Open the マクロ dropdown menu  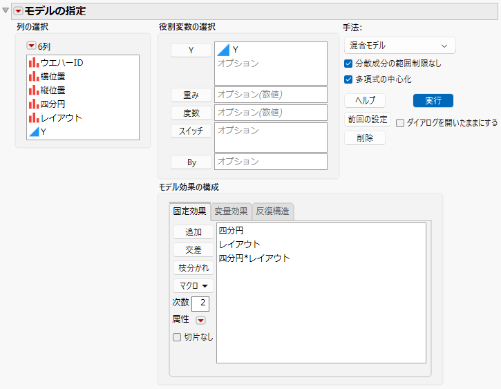(193, 285)
